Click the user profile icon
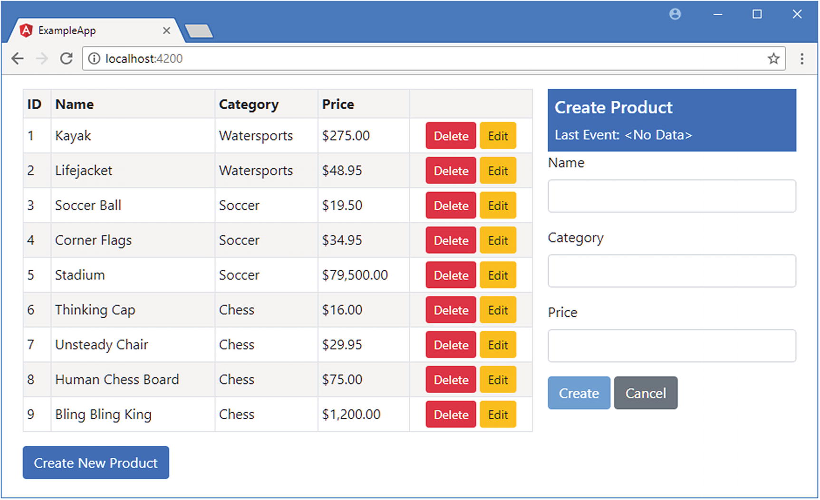The image size is (820, 500). click(x=675, y=14)
